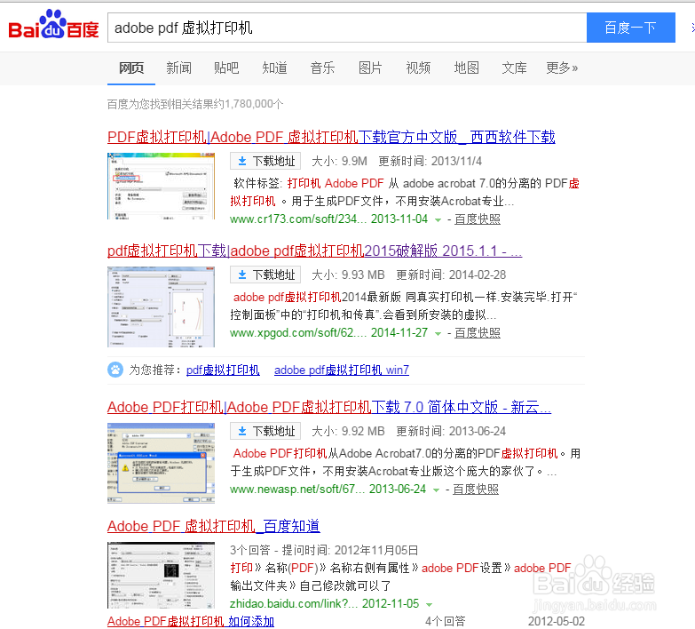Click 下载地址 button for the 9.9M result

265,161
